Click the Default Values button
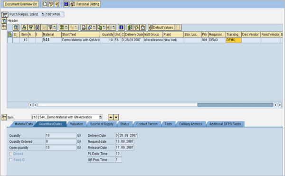 coord(161,28)
